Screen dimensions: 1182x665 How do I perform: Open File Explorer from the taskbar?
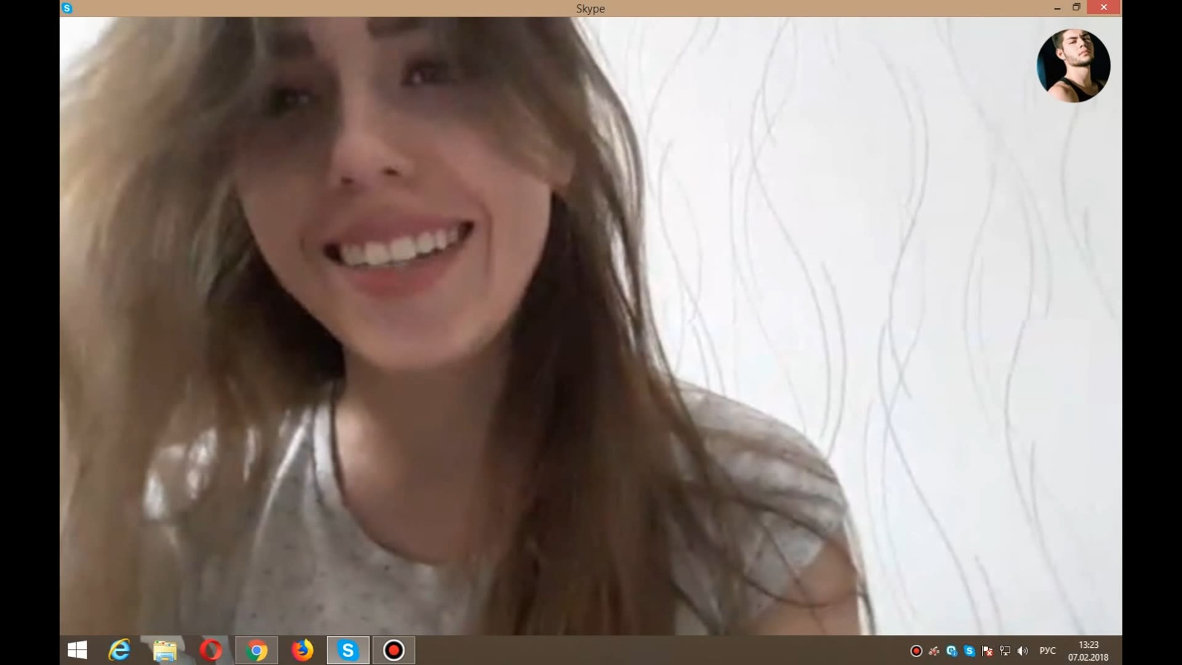[164, 650]
